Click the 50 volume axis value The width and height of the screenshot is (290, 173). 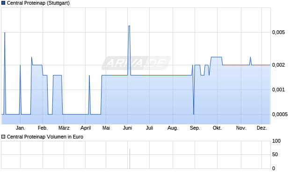coord(275,154)
